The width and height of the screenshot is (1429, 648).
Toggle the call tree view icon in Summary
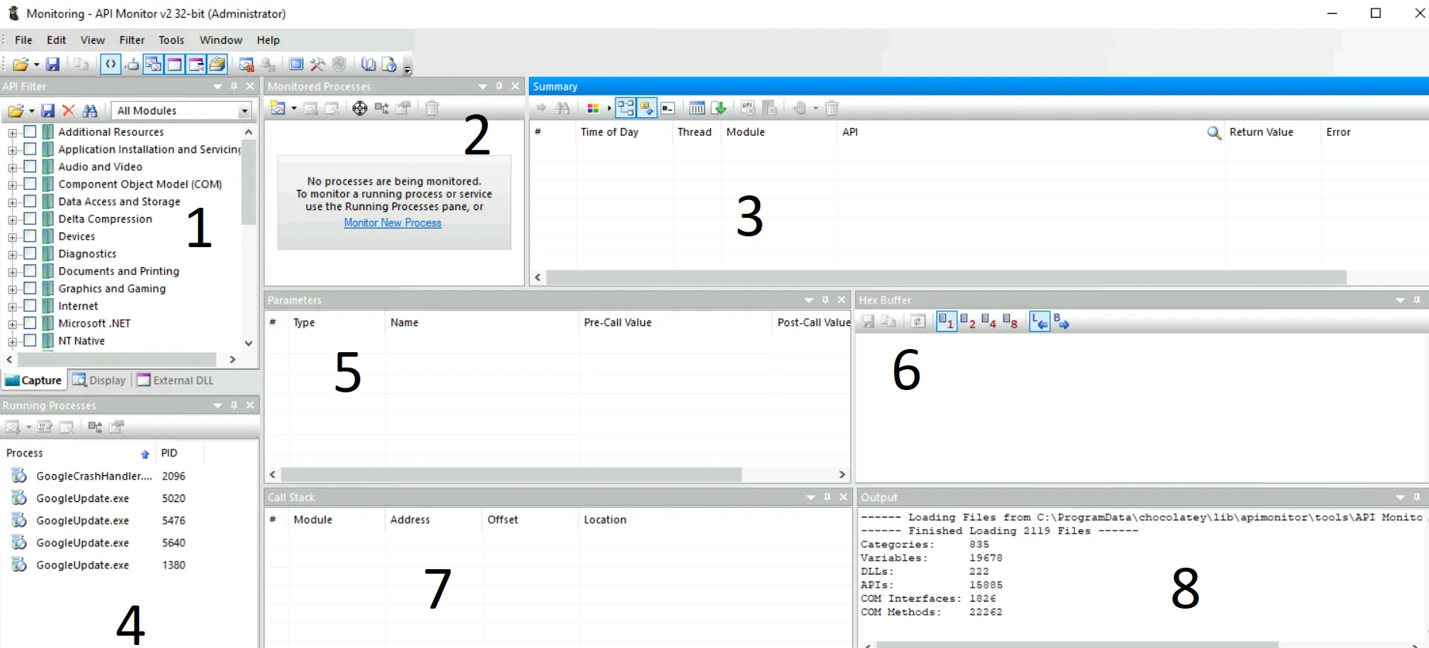[x=626, y=108]
